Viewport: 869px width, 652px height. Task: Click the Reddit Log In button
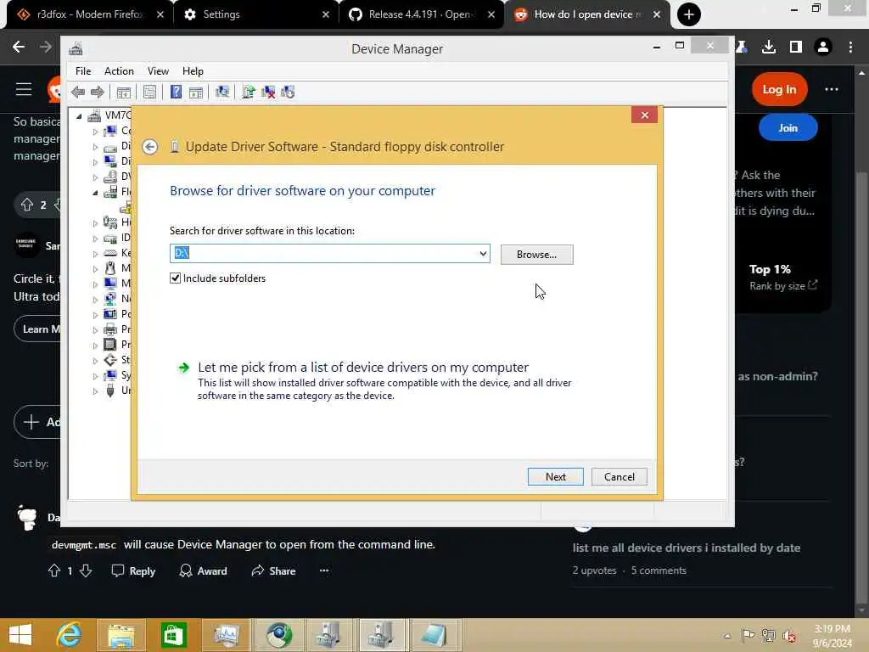(779, 89)
